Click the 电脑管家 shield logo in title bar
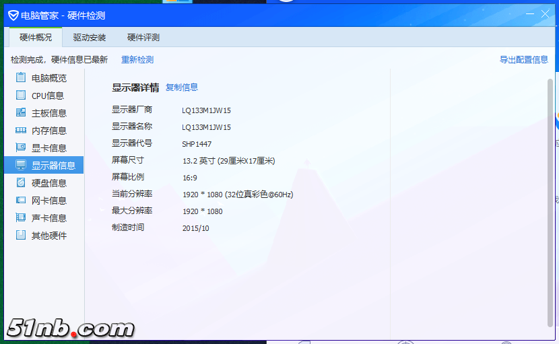 13,15
